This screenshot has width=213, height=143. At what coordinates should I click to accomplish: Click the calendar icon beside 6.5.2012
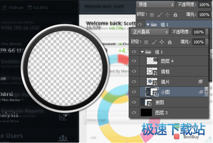[x=30, y=7]
